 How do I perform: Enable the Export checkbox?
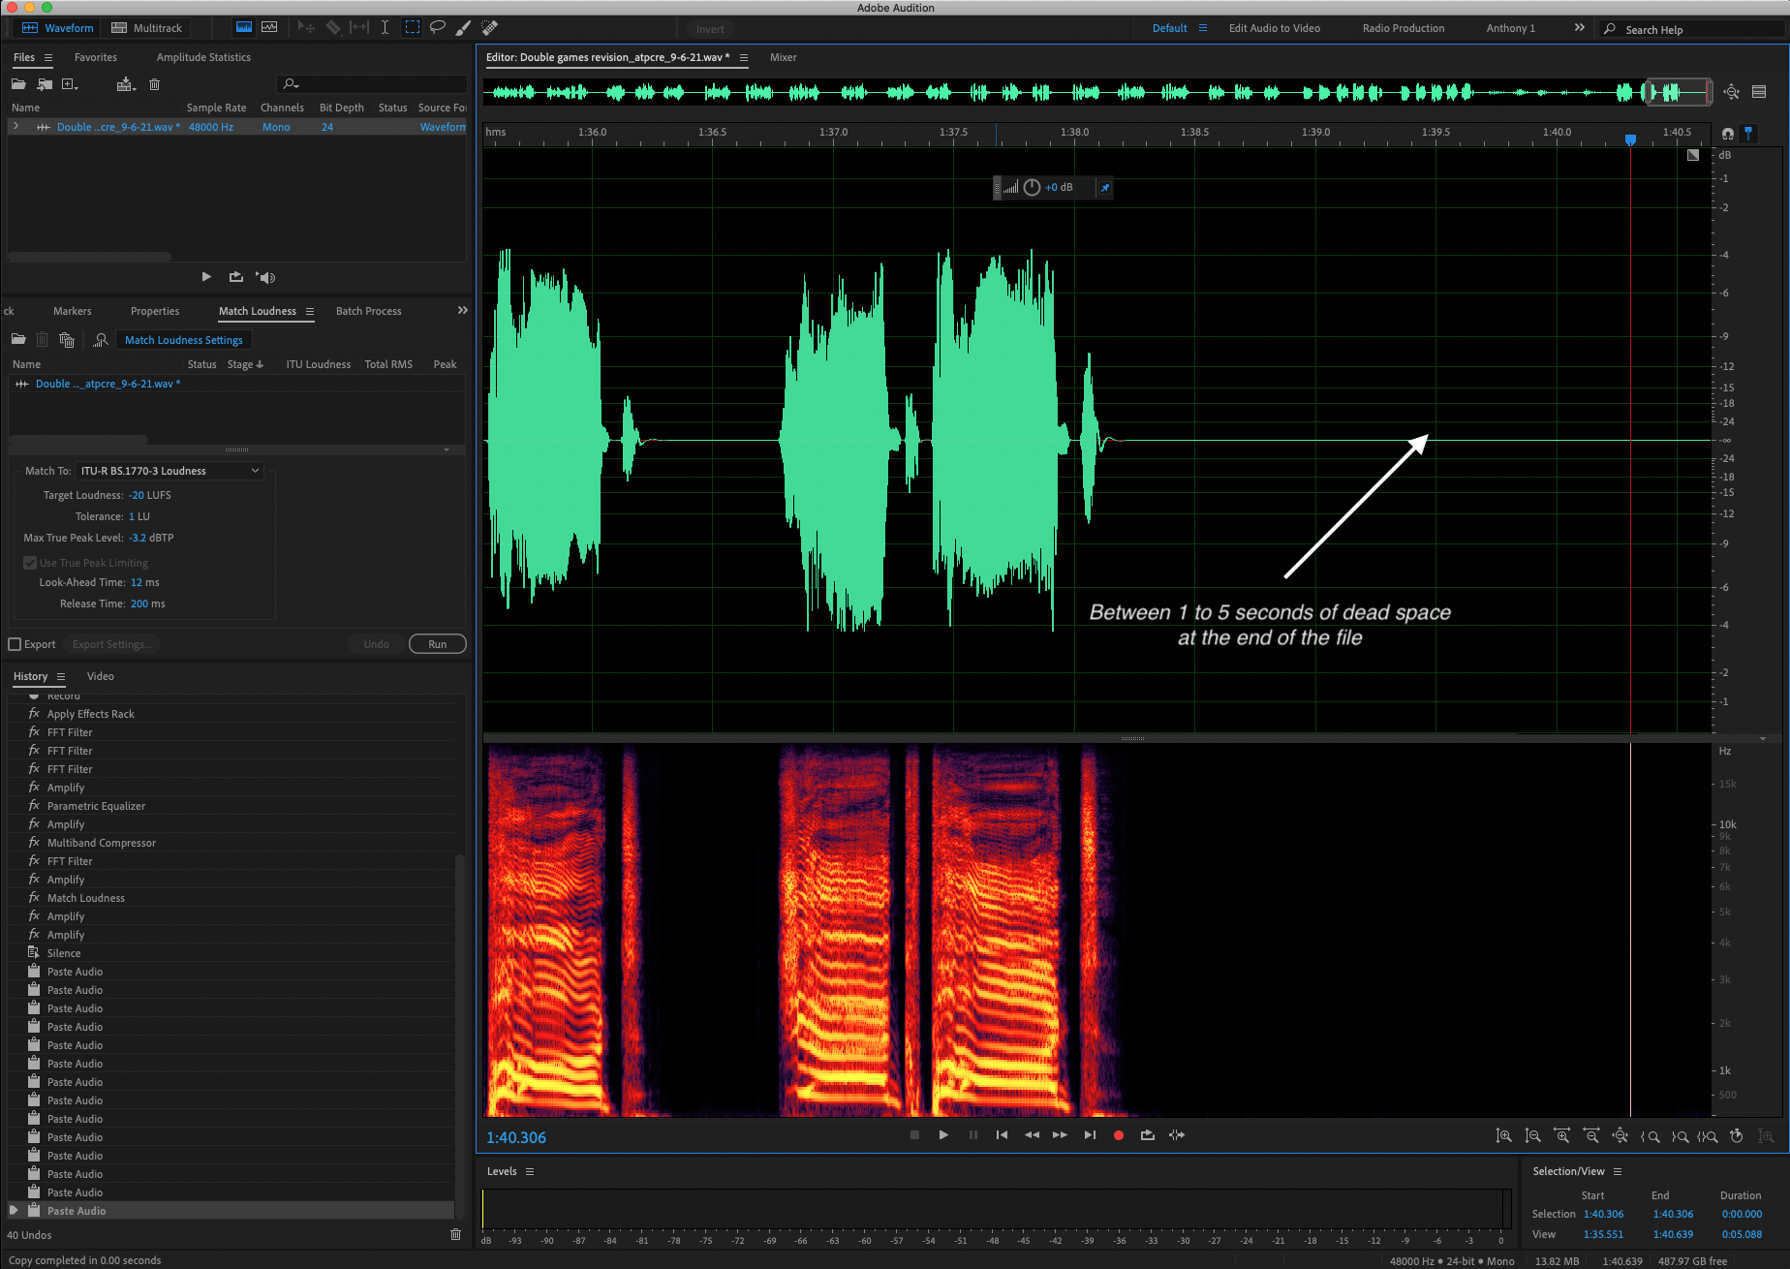(15, 644)
